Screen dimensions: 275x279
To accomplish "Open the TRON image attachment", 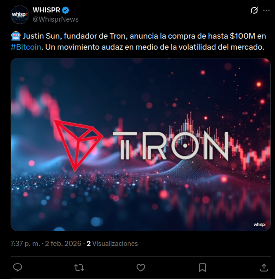I will click(x=141, y=144).
